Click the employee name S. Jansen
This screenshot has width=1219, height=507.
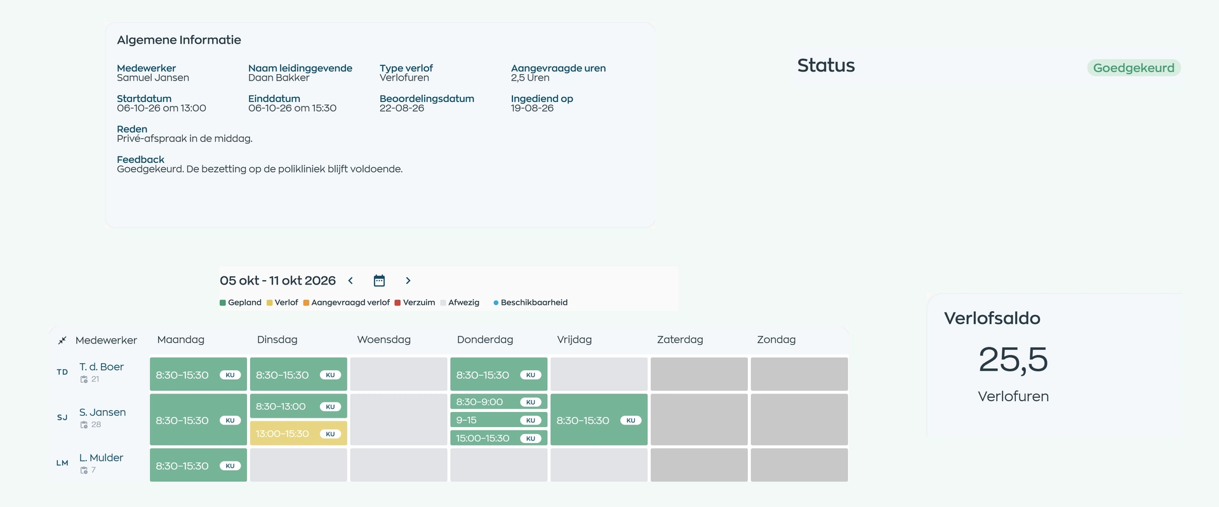[x=103, y=413]
